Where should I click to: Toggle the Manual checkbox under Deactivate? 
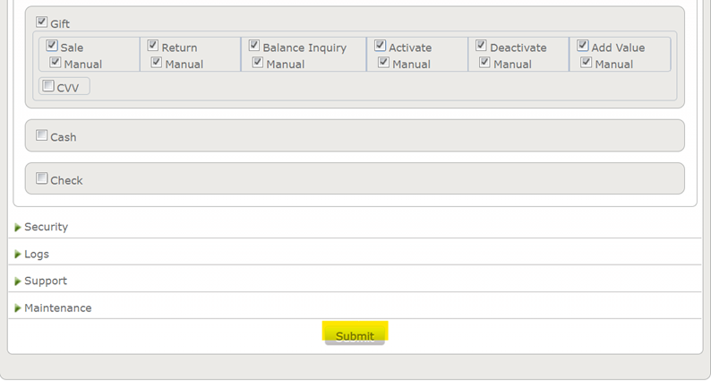click(485, 63)
